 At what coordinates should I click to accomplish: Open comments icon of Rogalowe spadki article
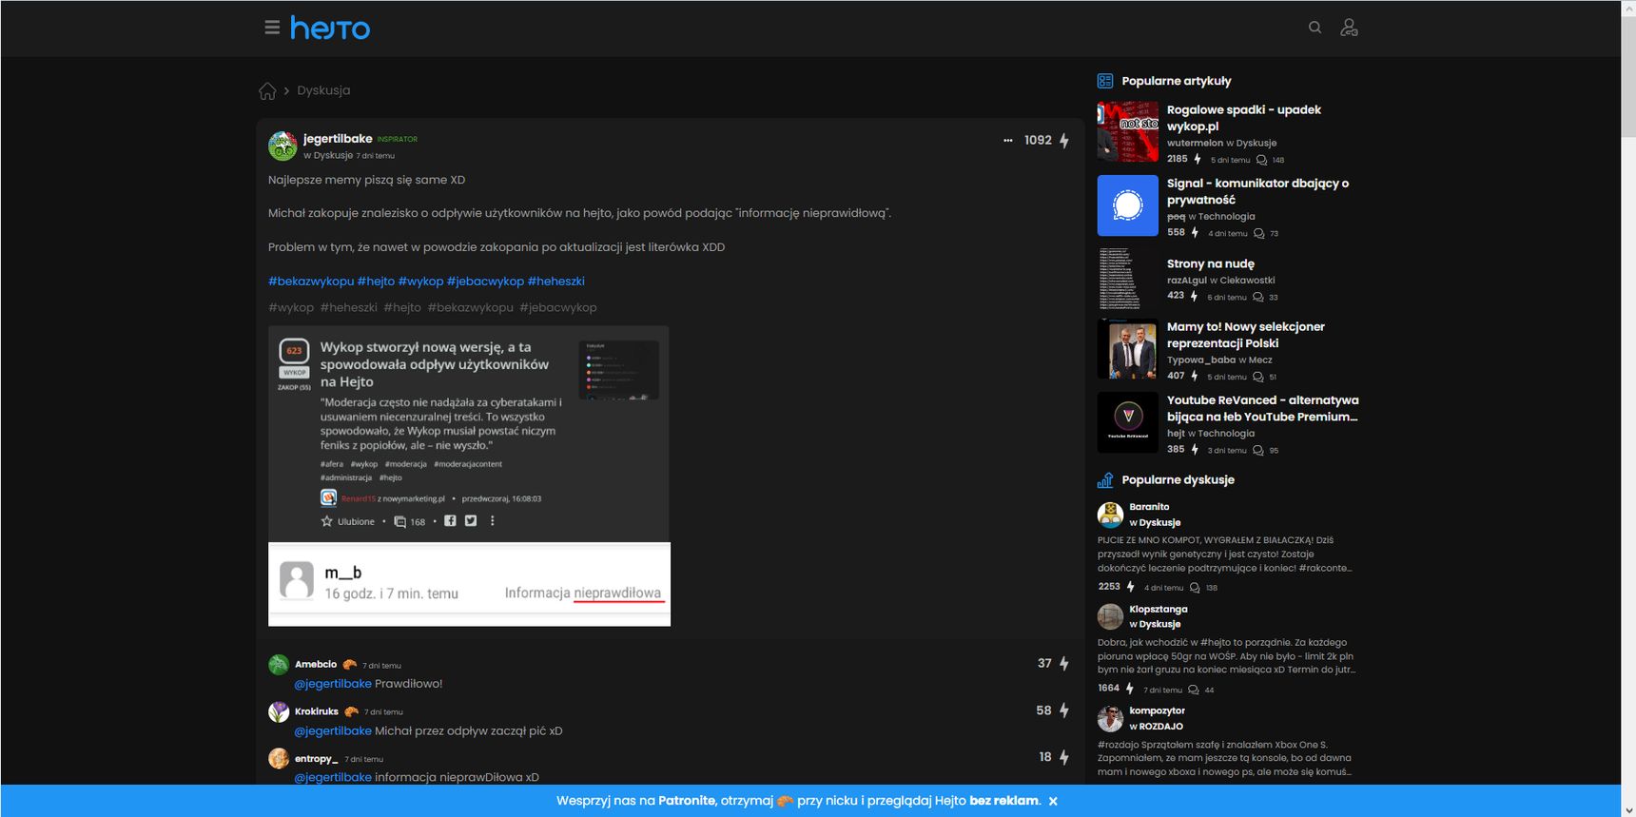click(1262, 160)
